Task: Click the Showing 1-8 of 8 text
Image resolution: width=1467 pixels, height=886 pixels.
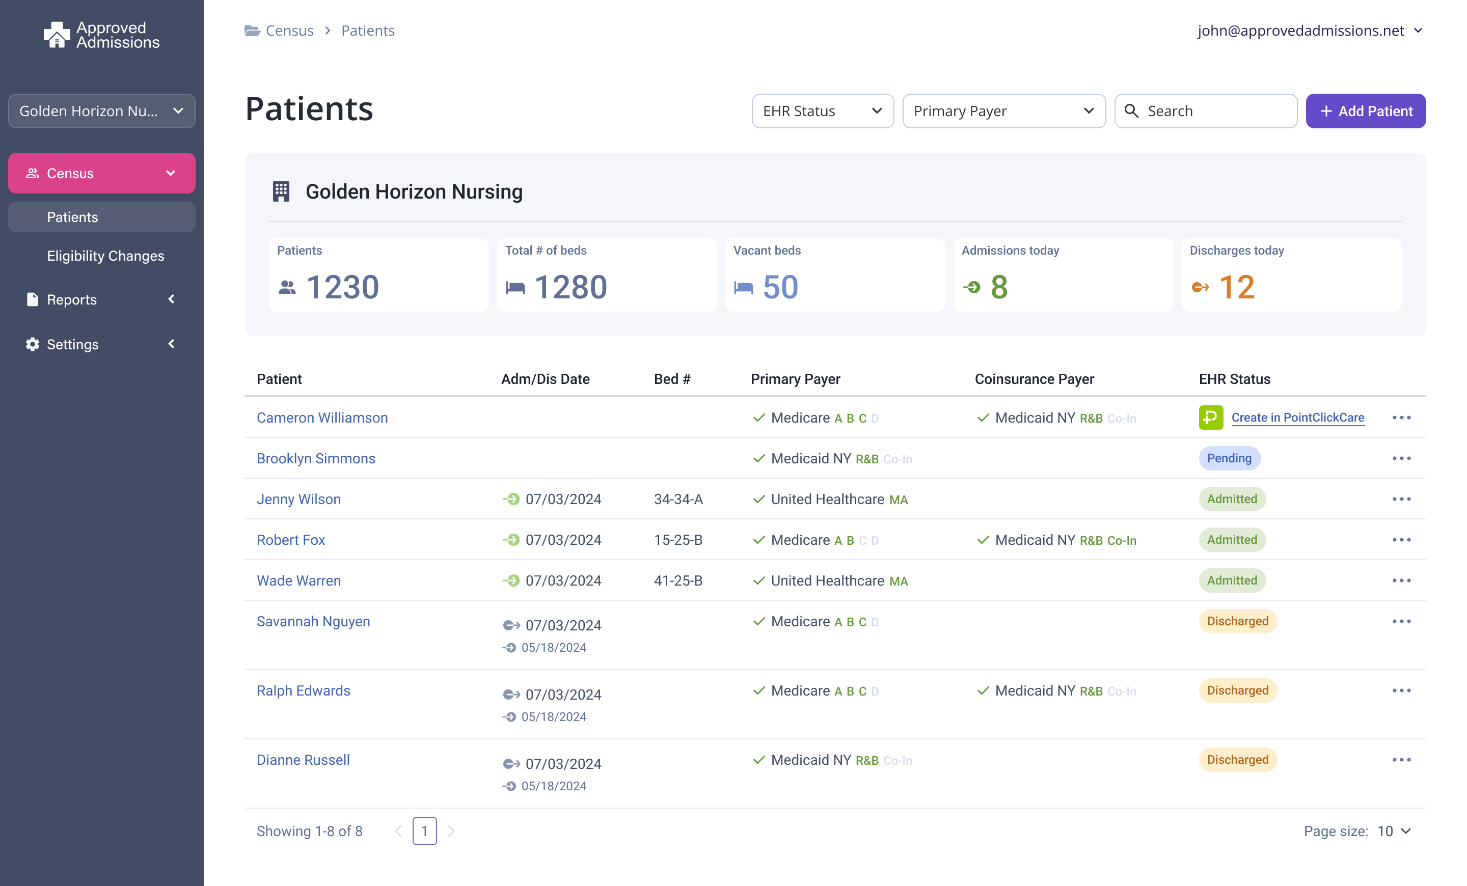Action: click(309, 830)
